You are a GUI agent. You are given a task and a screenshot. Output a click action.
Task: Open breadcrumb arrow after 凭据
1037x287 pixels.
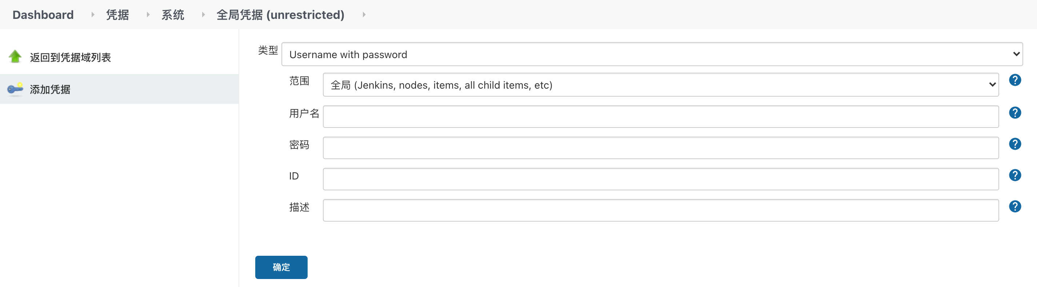tap(148, 15)
